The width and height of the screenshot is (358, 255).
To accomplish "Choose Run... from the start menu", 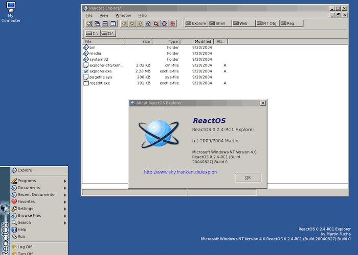I will coord(23,237).
